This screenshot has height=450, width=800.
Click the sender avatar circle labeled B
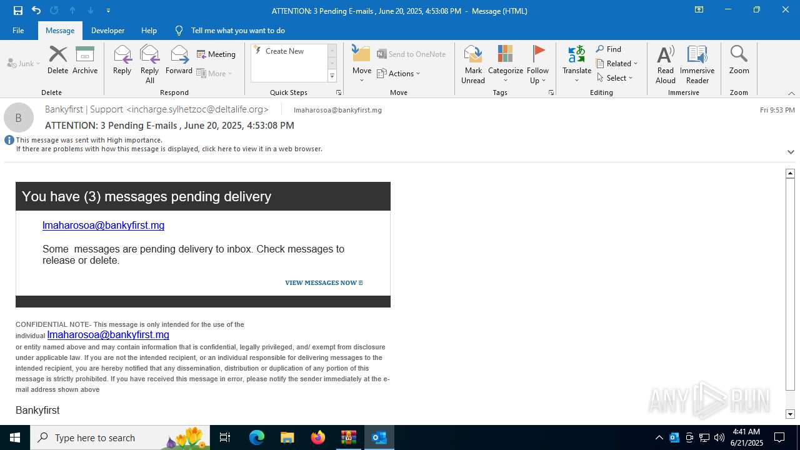[x=19, y=117]
